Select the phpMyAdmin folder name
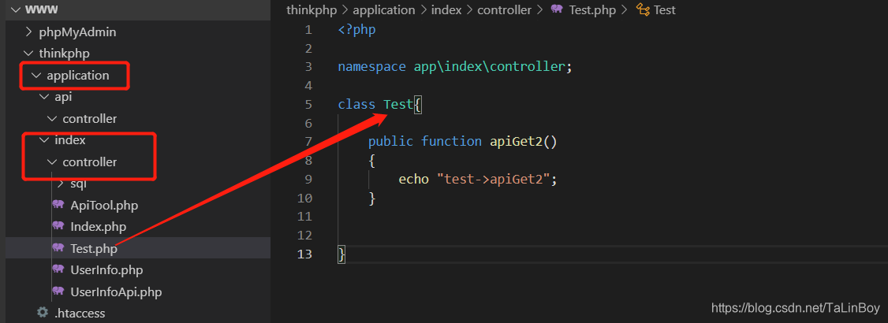Image resolution: width=888 pixels, height=323 pixels. tap(77, 32)
